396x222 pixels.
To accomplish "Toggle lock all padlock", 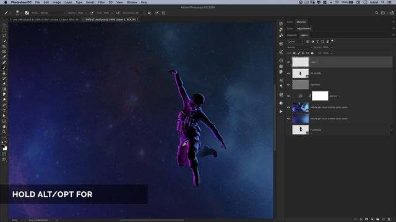I will [x=312, y=53].
